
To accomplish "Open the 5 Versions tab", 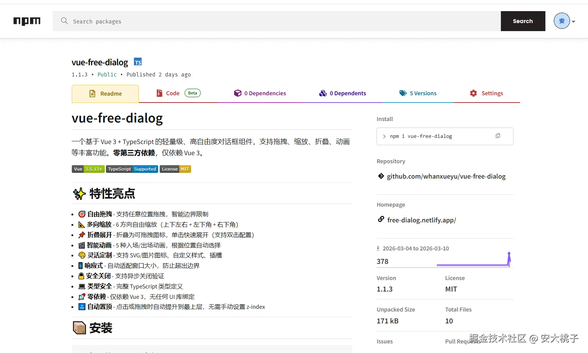I will coord(418,93).
